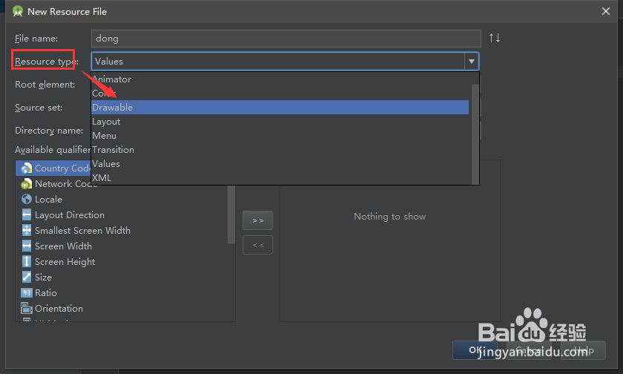Image resolution: width=623 pixels, height=374 pixels.
Task: Choose Drawable from resource type list
Action: 280,108
